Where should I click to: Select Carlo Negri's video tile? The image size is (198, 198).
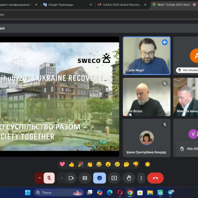[x=147, y=56]
